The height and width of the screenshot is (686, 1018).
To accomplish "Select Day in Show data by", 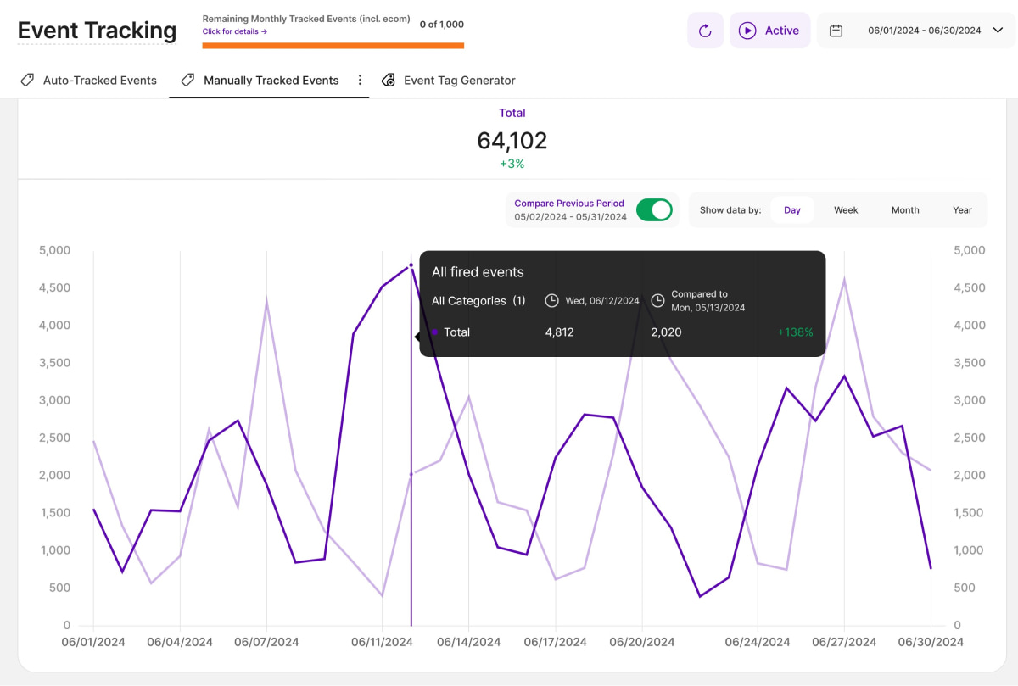I will click(791, 210).
